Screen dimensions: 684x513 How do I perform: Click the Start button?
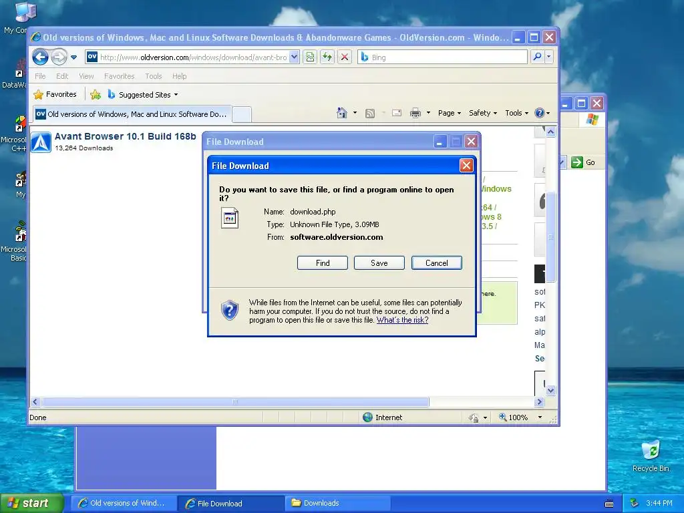click(32, 503)
